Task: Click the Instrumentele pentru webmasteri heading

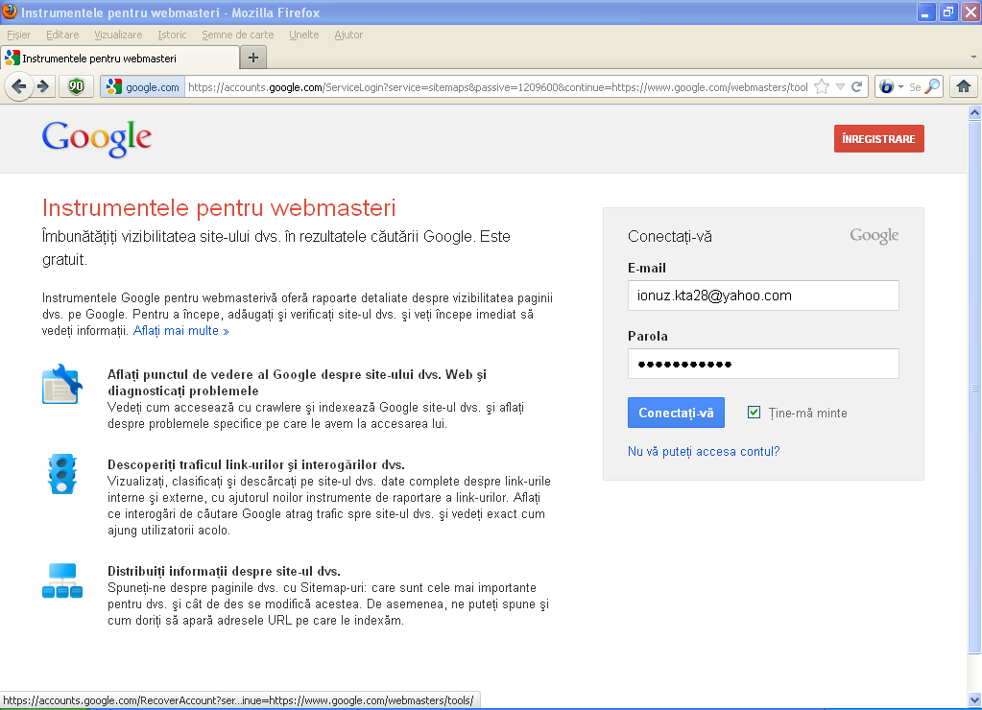Action: click(219, 208)
